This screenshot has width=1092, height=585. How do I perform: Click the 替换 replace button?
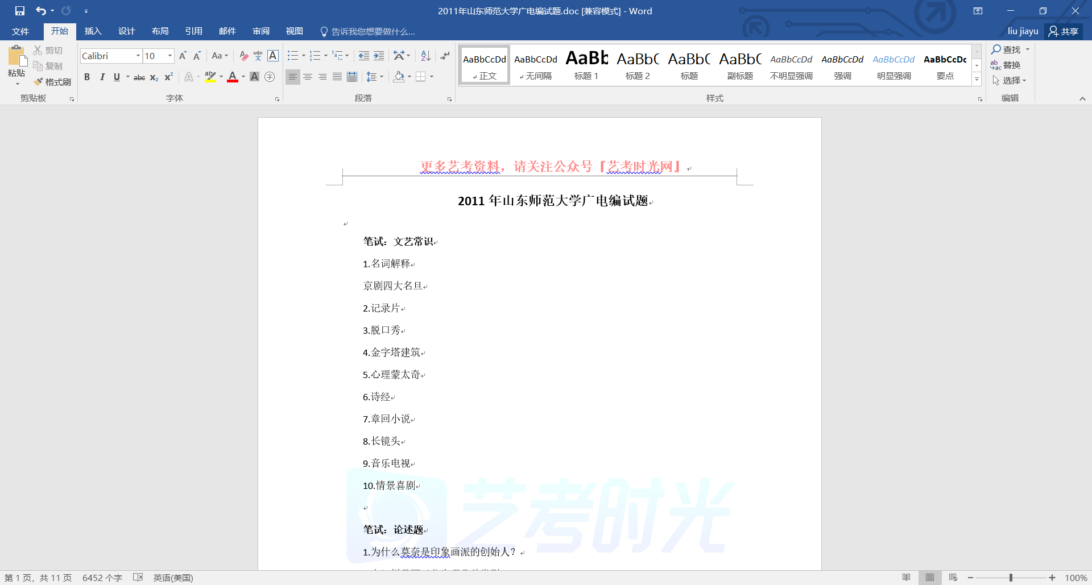(x=1006, y=65)
